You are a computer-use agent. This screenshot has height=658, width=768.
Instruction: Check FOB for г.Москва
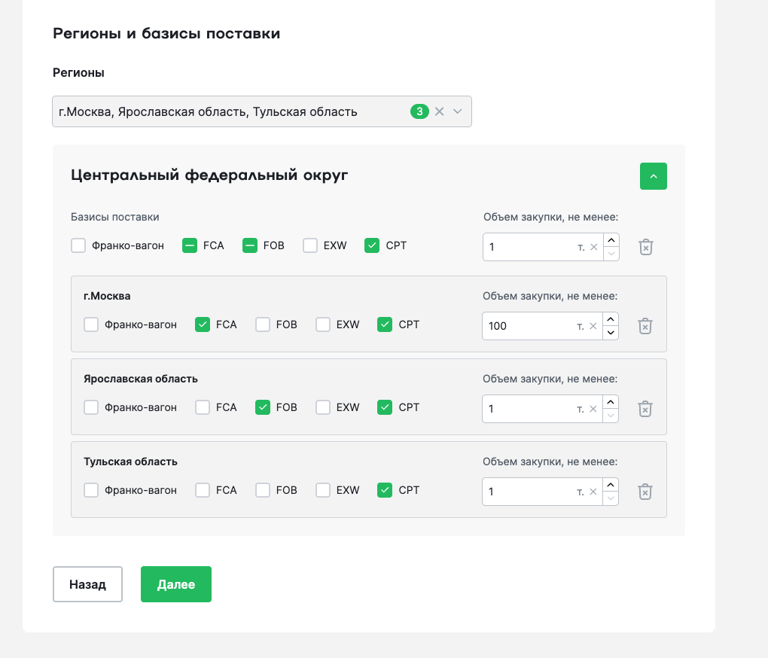coord(263,324)
